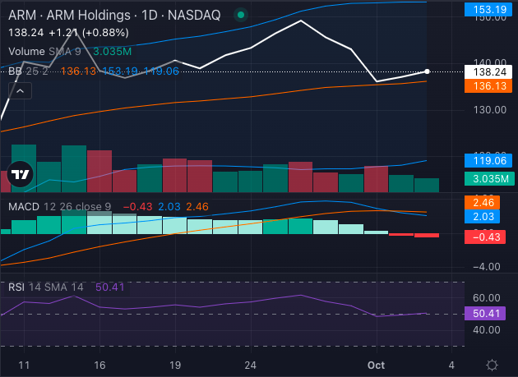
Task: Click the green 3.035M volume axis label
Action: click(x=489, y=178)
